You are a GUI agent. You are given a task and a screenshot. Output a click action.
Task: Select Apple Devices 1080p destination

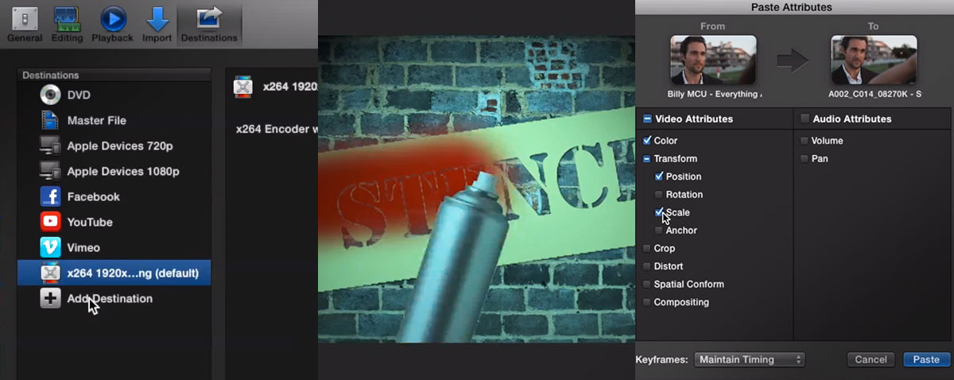point(123,172)
